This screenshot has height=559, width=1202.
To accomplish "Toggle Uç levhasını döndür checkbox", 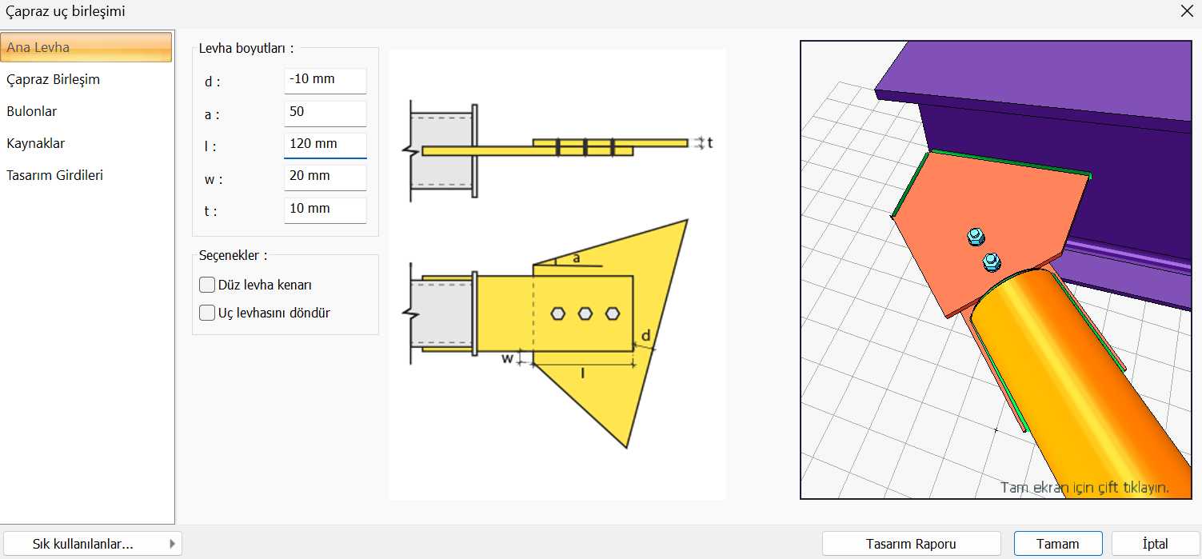I will [x=207, y=313].
